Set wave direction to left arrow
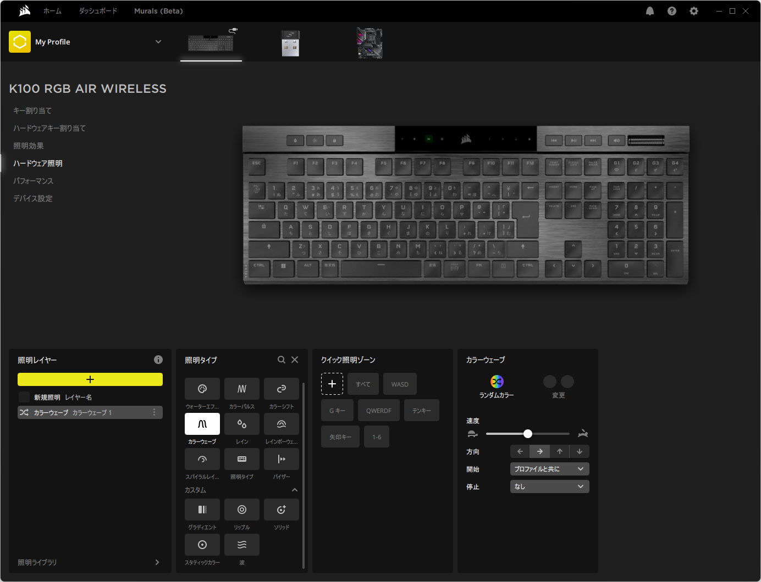 click(x=520, y=451)
